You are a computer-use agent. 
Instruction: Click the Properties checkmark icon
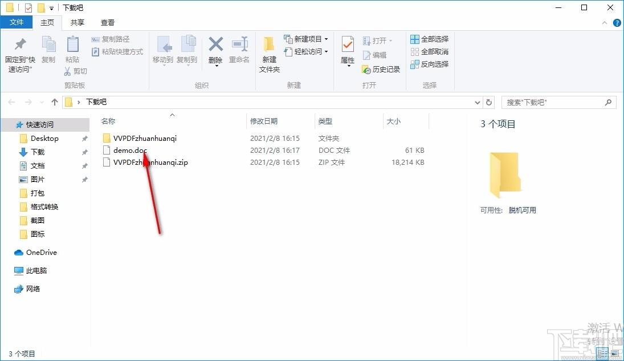coord(348,44)
